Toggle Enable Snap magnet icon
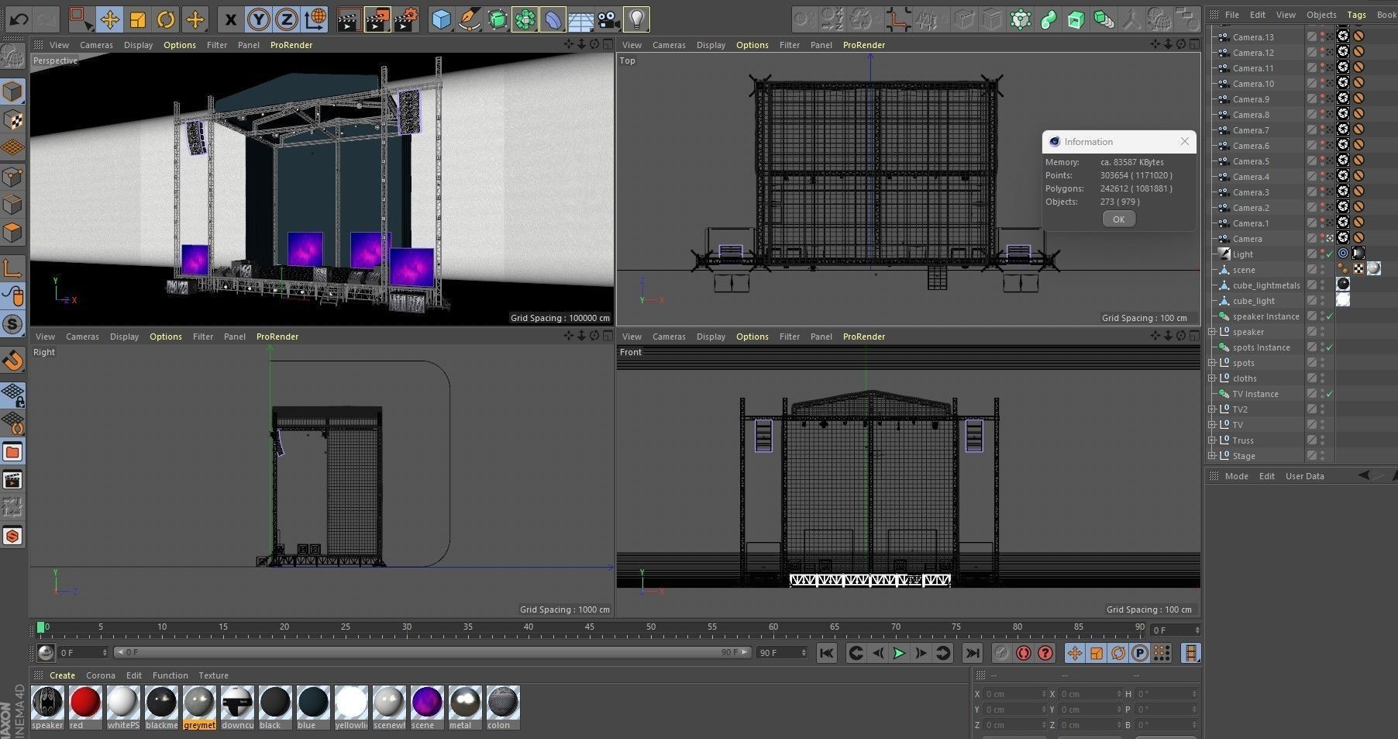1398x739 pixels. (12, 361)
